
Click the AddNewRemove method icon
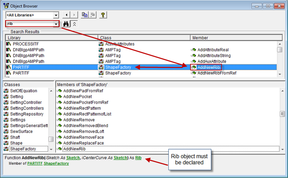pos(59,120)
